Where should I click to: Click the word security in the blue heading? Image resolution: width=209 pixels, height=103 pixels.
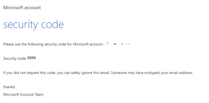pos(21,25)
